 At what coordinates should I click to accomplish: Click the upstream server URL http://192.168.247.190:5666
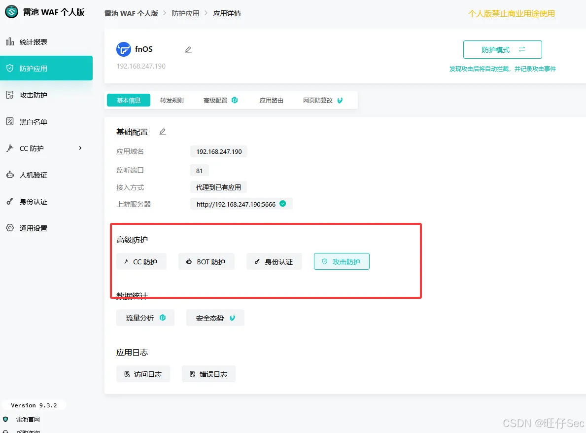(236, 204)
